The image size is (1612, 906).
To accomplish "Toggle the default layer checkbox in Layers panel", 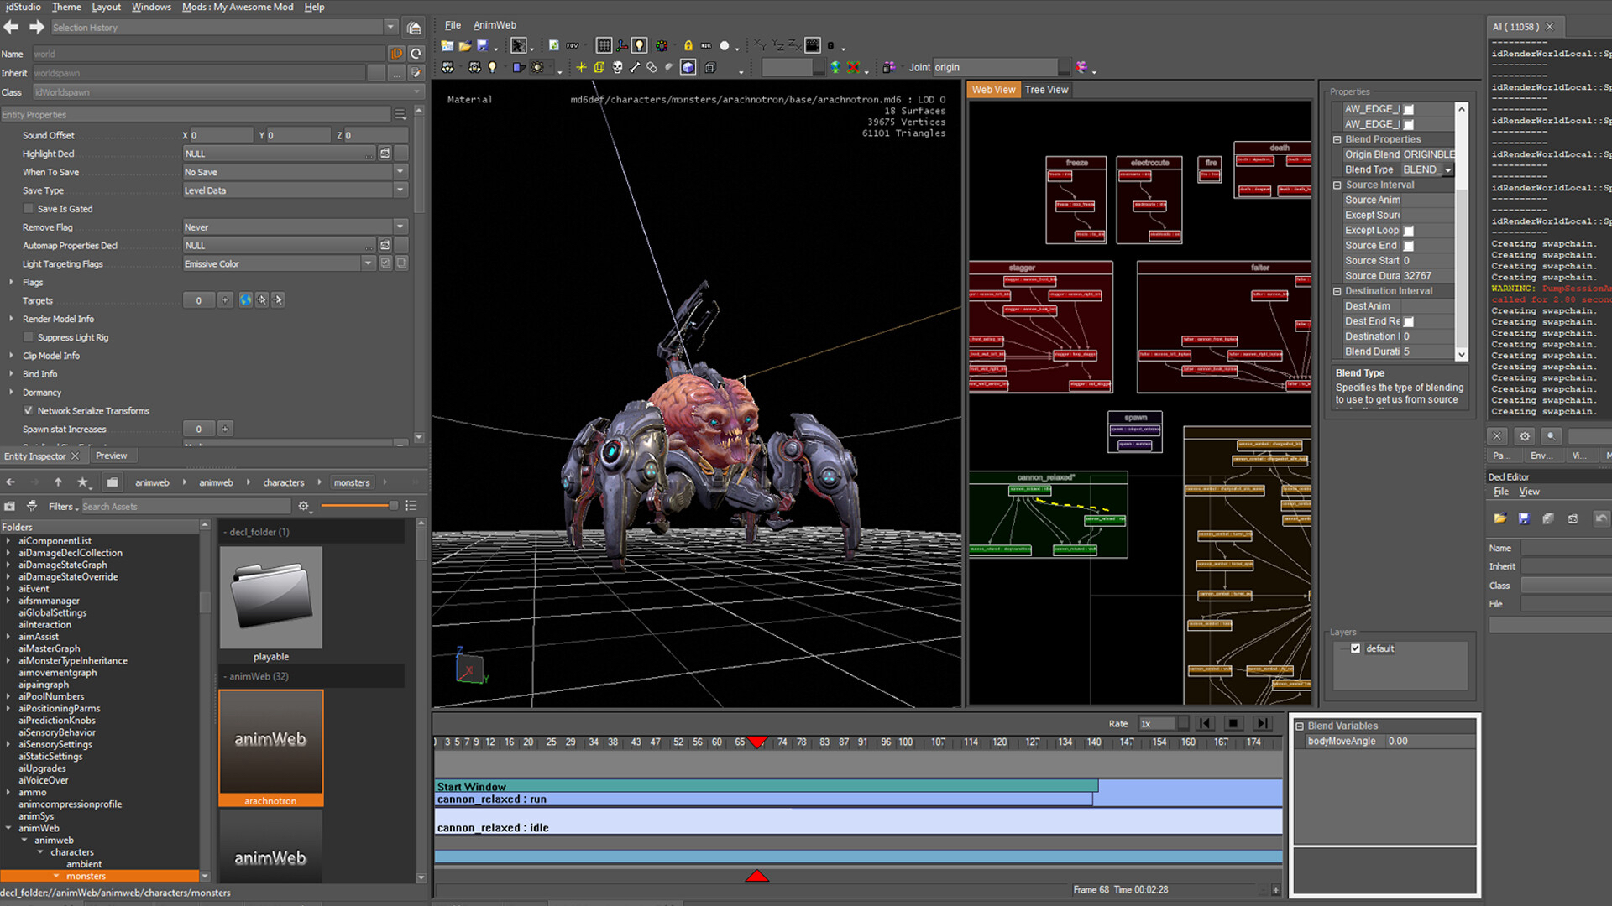I will [x=1355, y=648].
